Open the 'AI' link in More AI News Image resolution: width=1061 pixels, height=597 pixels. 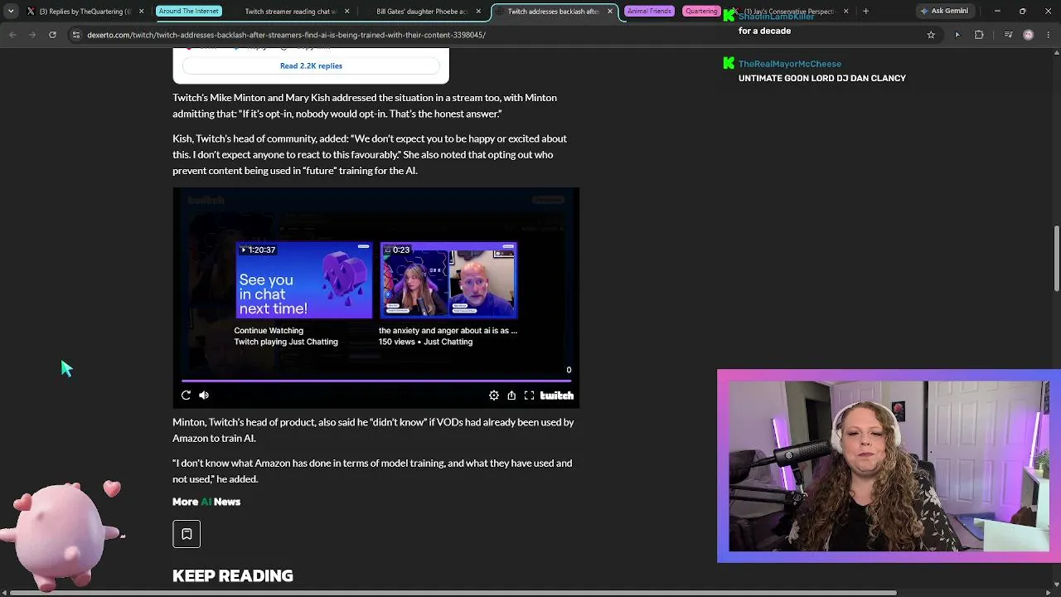pos(206,502)
